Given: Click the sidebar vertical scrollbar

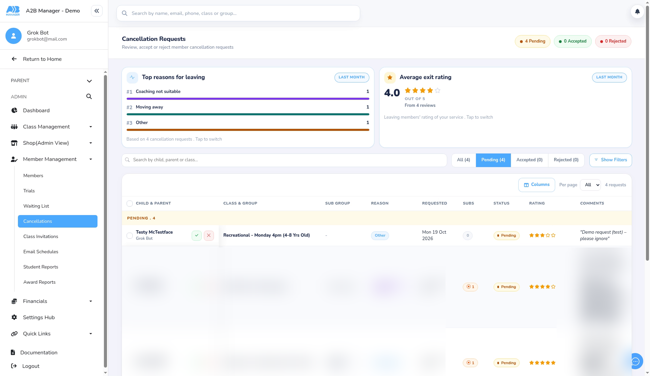Looking at the screenshot, I should tap(105, 221).
